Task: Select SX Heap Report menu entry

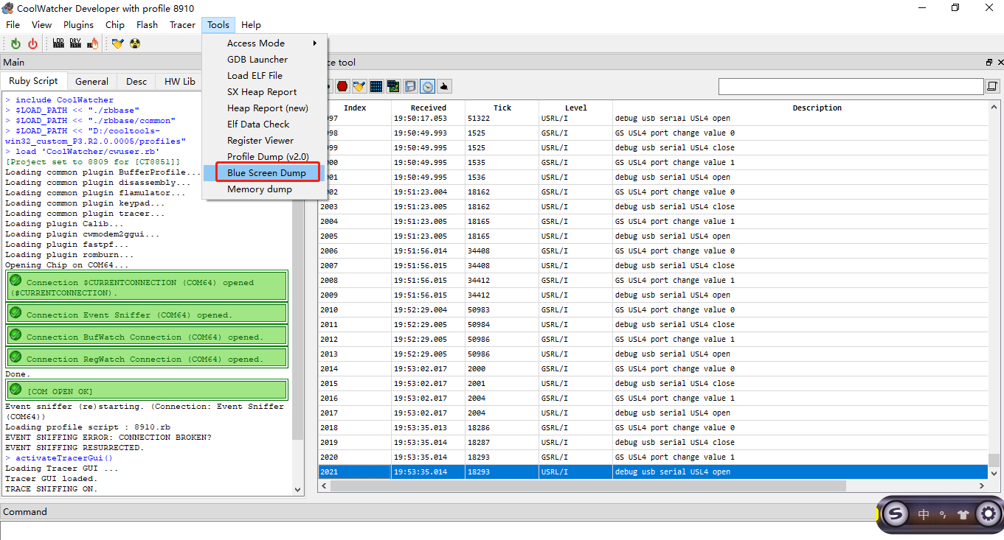Action: (x=265, y=92)
